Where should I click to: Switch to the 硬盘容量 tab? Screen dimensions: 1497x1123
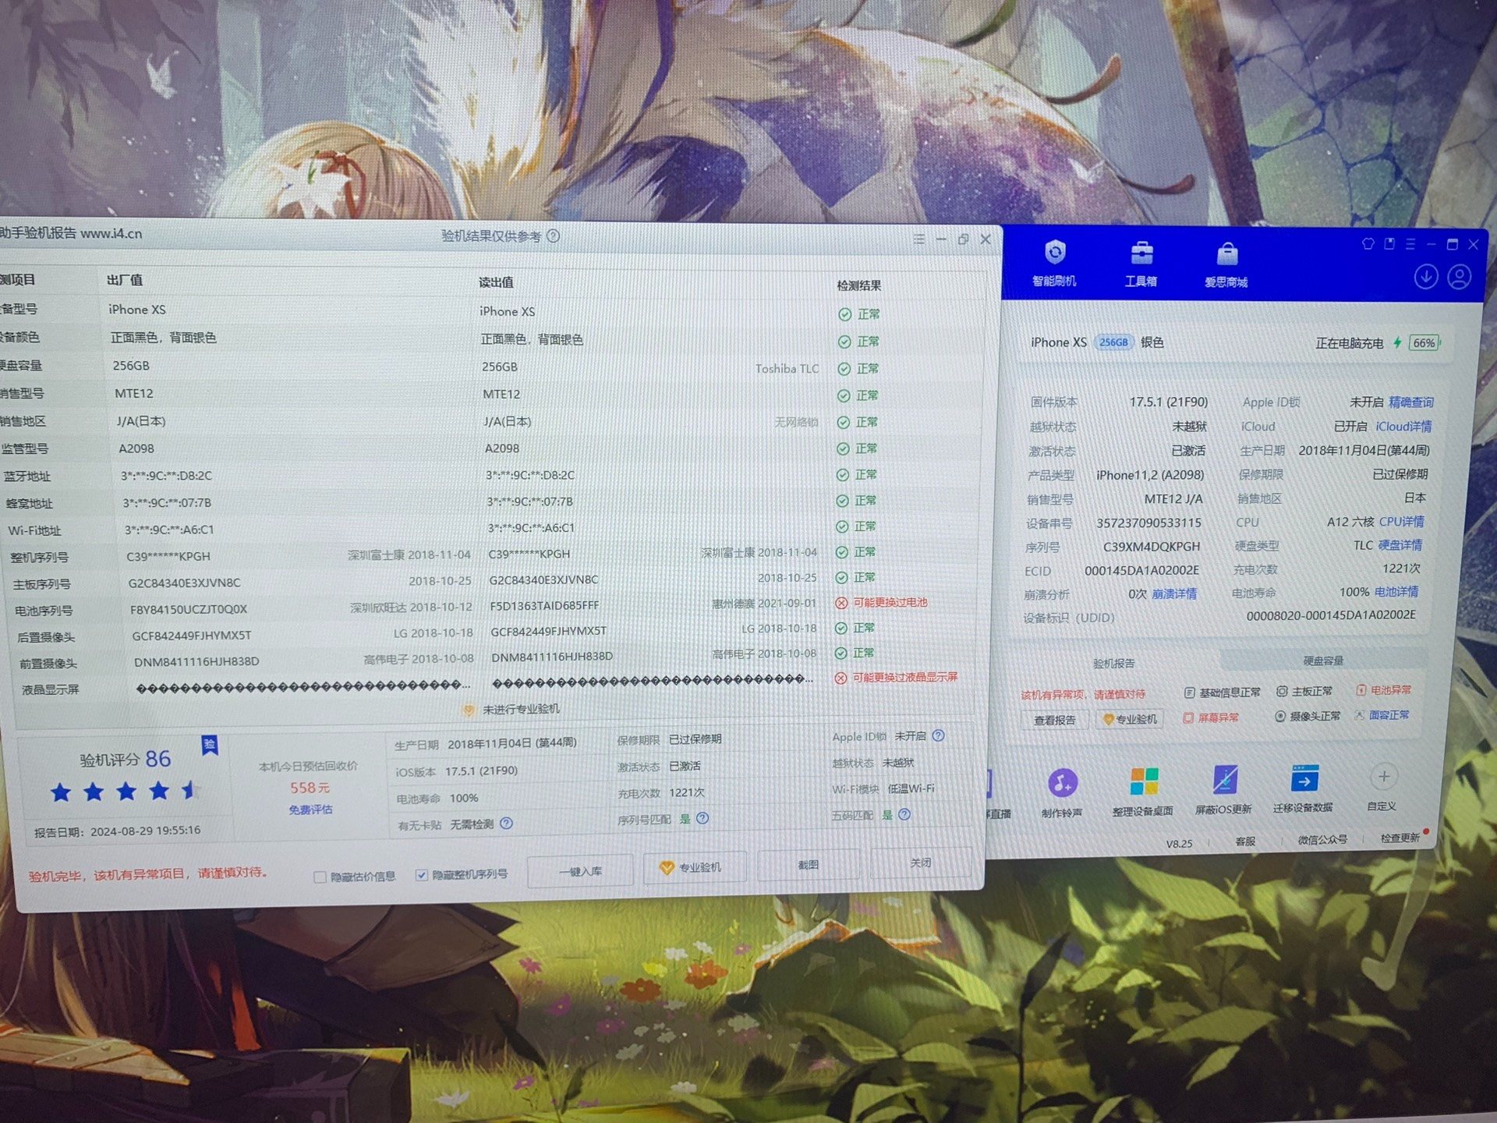1323,661
